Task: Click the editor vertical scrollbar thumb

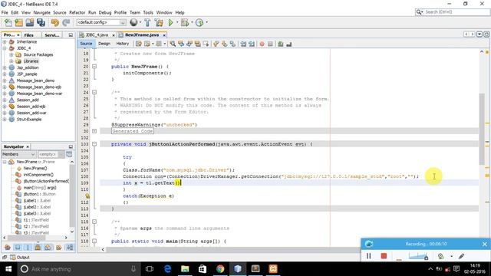Action: click(x=482, y=129)
